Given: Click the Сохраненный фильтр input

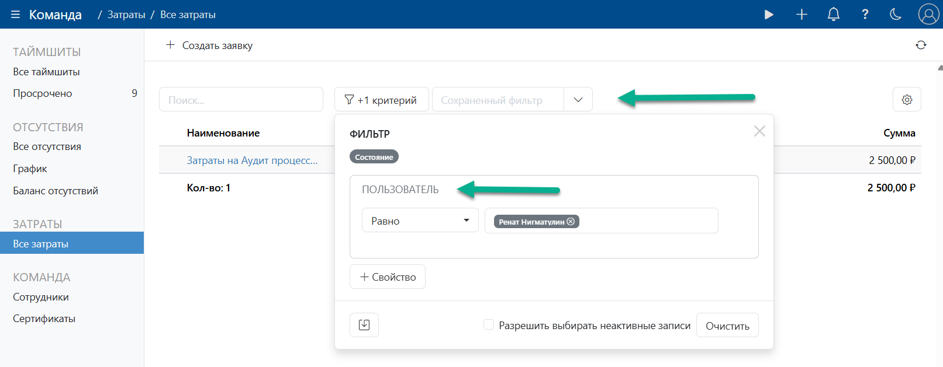Looking at the screenshot, I should pyautogui.click(x=498, y=99).
